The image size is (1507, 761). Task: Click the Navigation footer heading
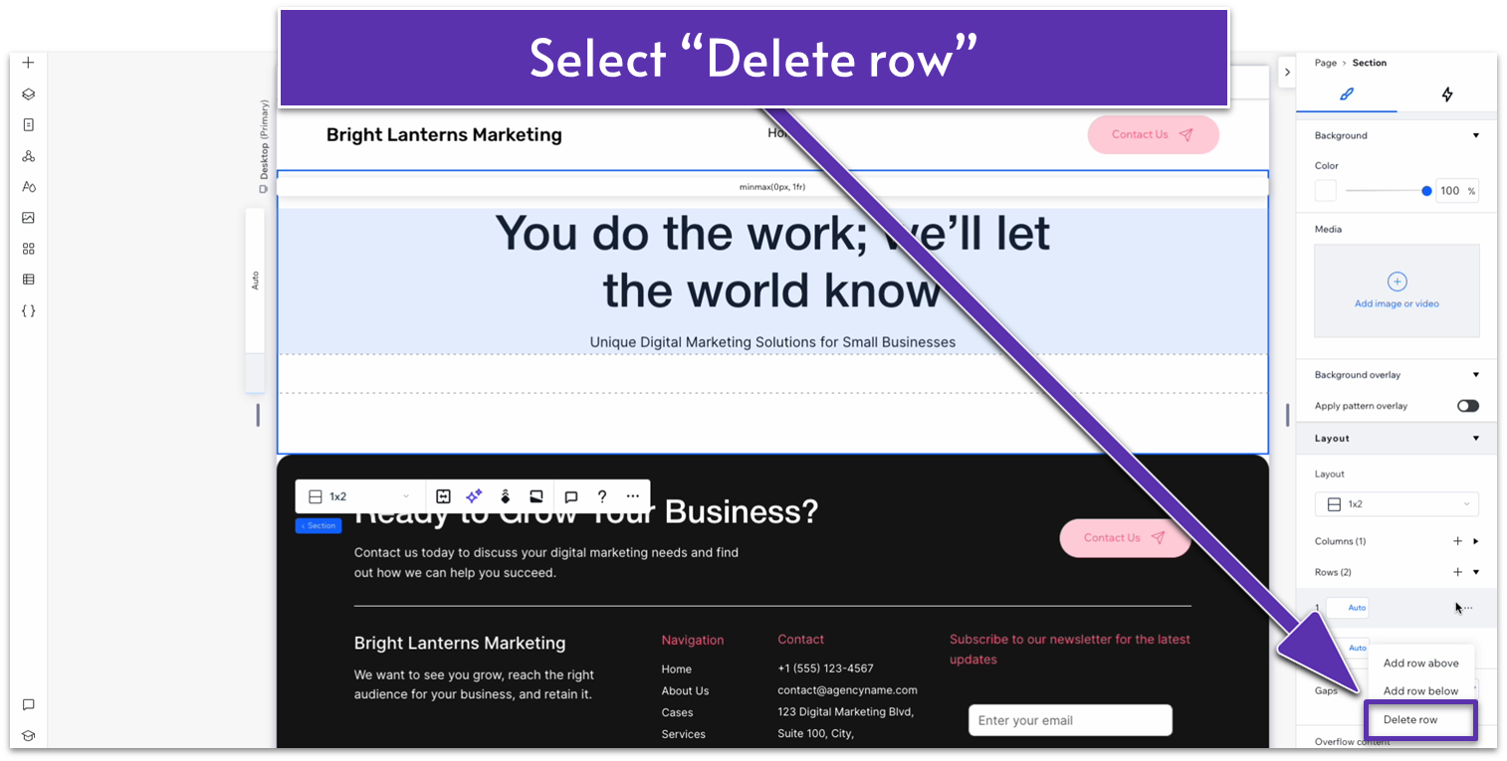[x=693, y=640]
